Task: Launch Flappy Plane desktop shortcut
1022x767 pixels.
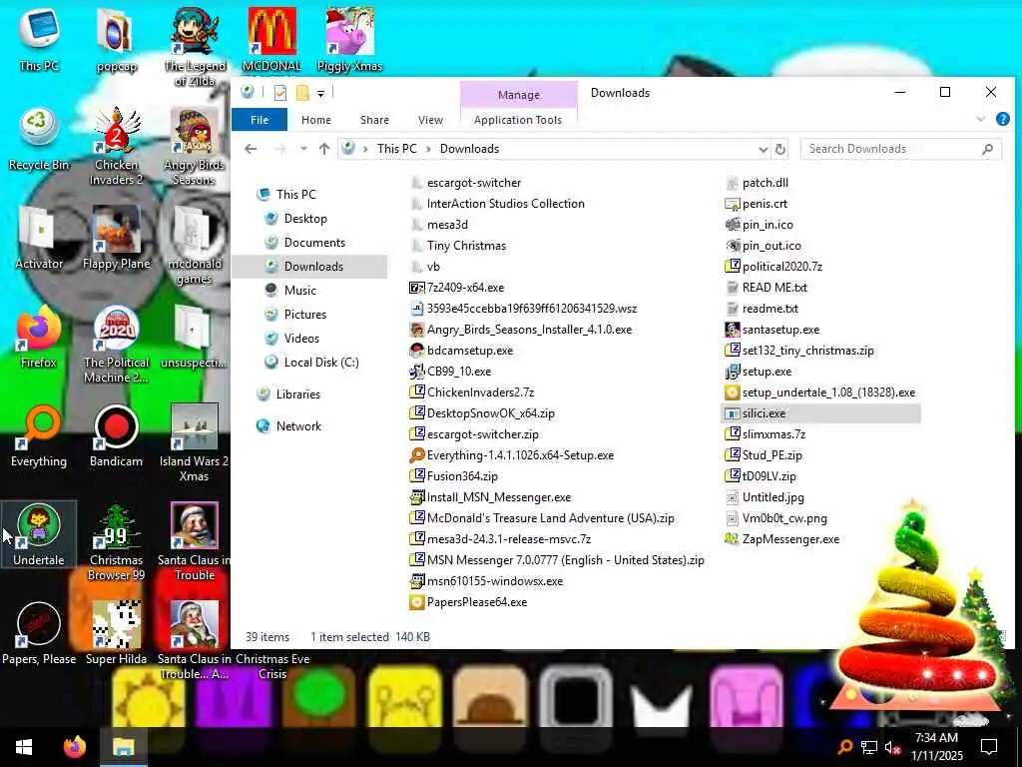Action: point(116,238)
